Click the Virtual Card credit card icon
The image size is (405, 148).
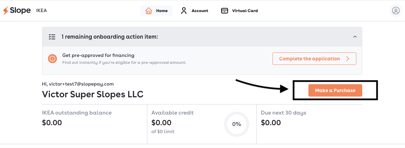coord(225,11)
